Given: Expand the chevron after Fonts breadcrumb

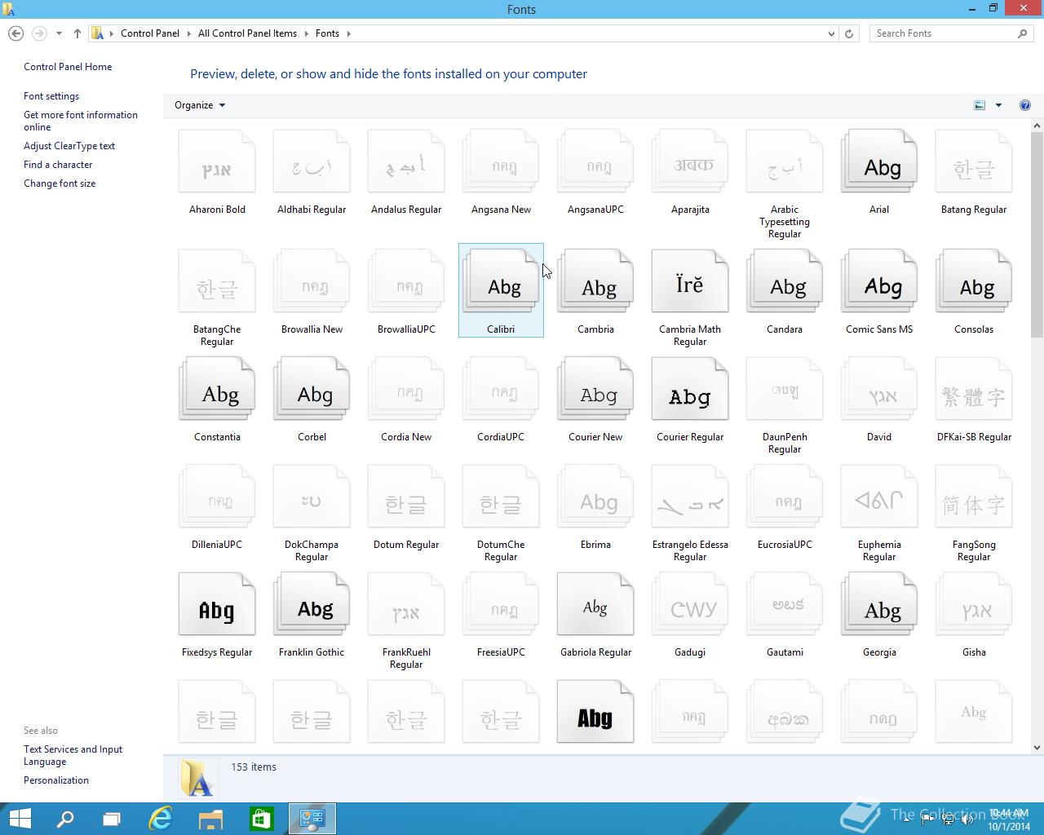Looking at the screenshot, I should tap(348, 33).
